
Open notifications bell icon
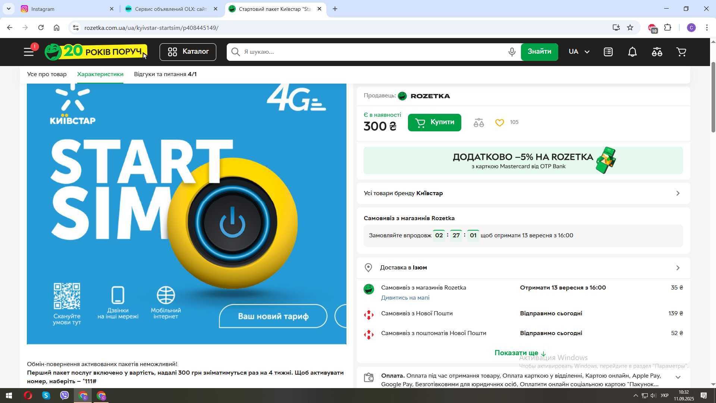(x=632, y=52)
